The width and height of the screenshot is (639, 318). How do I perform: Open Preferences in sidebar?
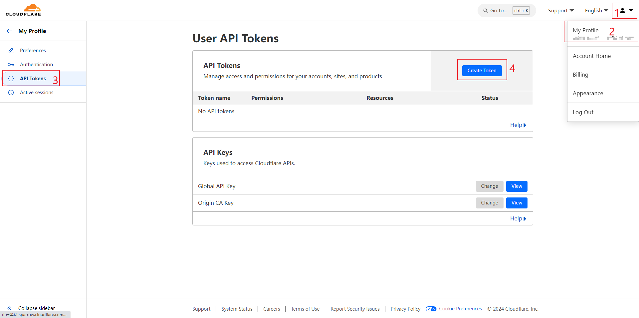tap(33, 51)
